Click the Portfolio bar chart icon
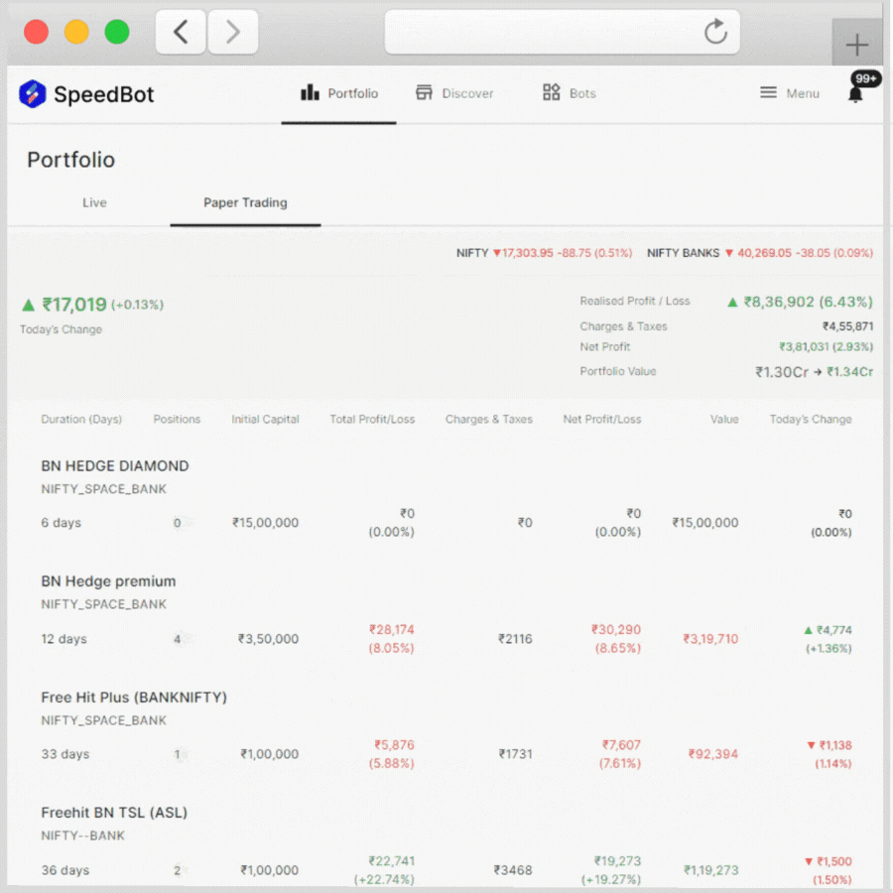This screenshot has height=893, width=893. pyautogui.click(x=310, y=92)
